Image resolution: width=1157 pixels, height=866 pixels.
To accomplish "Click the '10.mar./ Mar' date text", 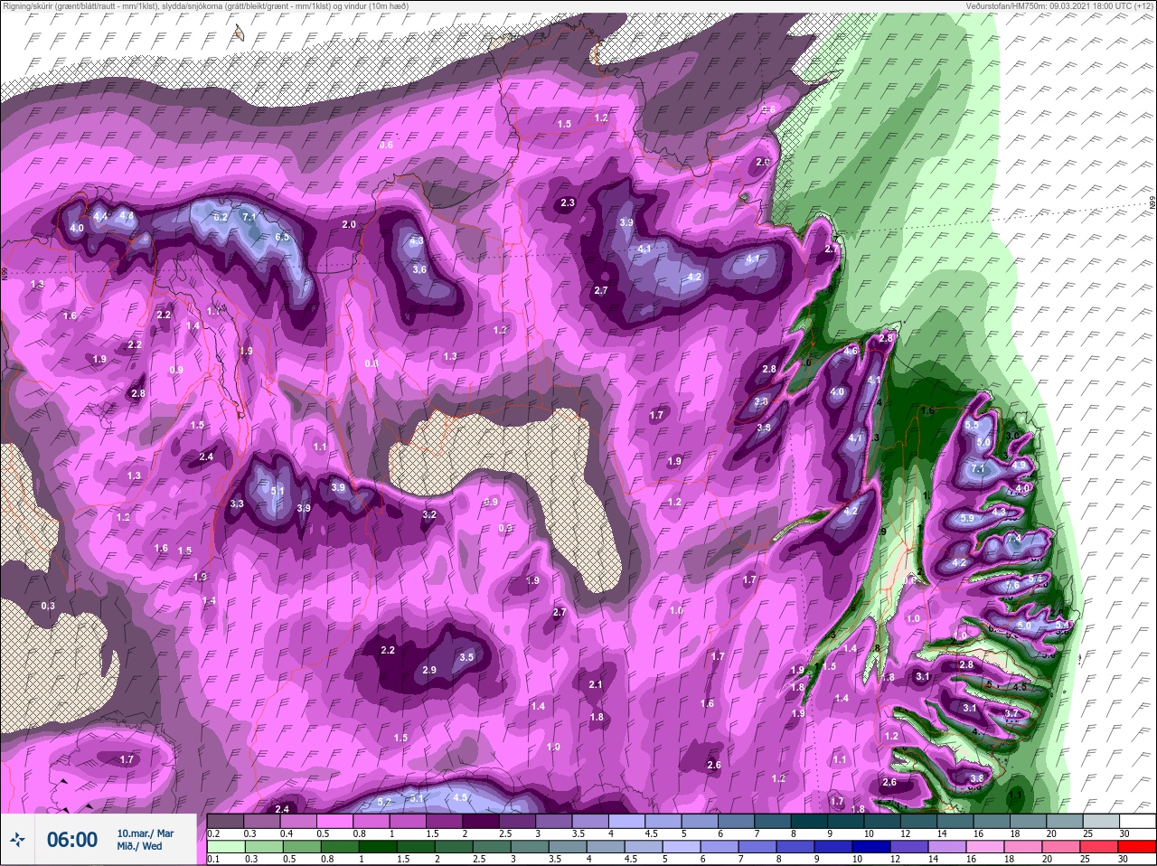I will [x=146, y=833].
